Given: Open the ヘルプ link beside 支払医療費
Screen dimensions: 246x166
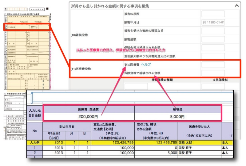Looking at the screenshot, I should point(146,64).
